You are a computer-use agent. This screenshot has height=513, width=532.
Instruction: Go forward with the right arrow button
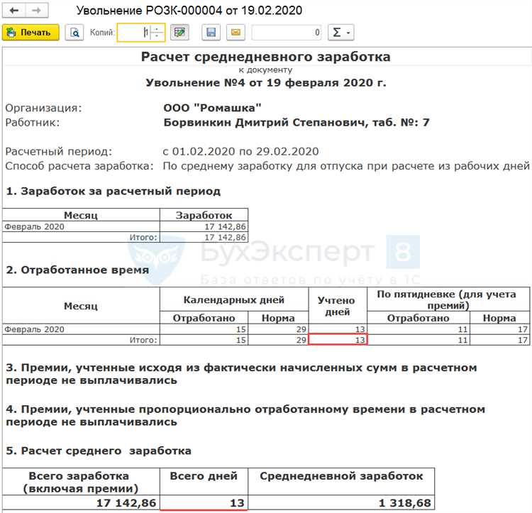(x=37, y=10)
